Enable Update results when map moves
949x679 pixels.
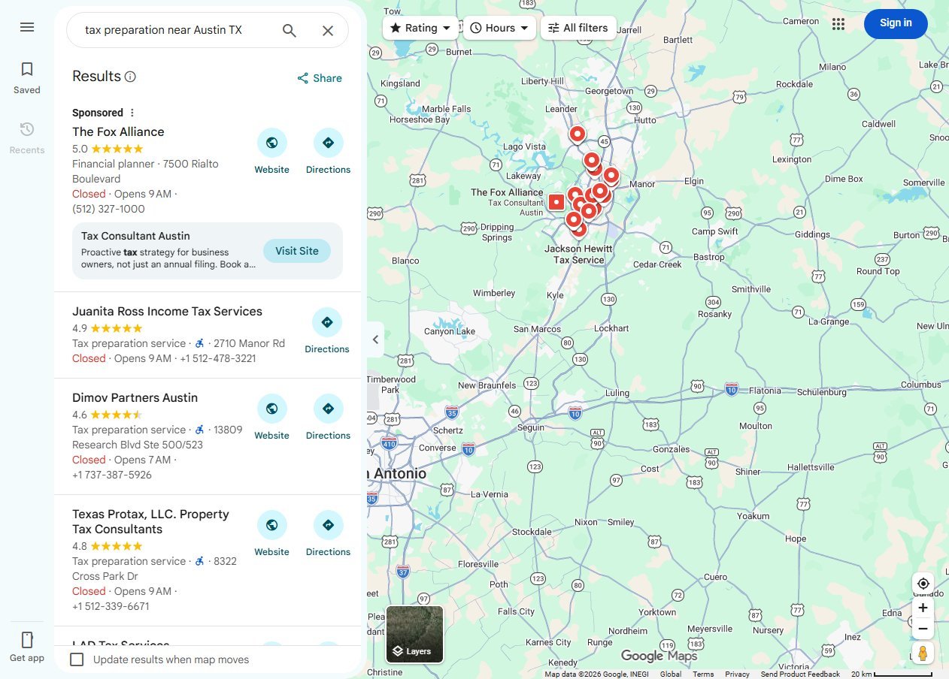click(x=77, y=659)
